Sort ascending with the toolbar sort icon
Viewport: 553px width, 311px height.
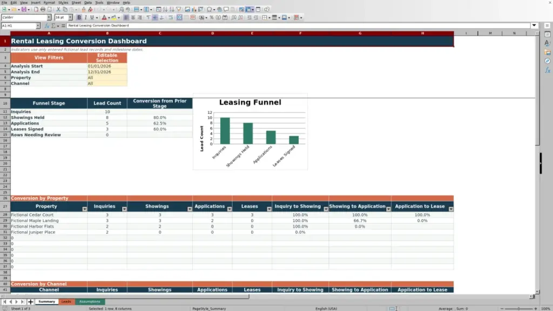point(165,9)
